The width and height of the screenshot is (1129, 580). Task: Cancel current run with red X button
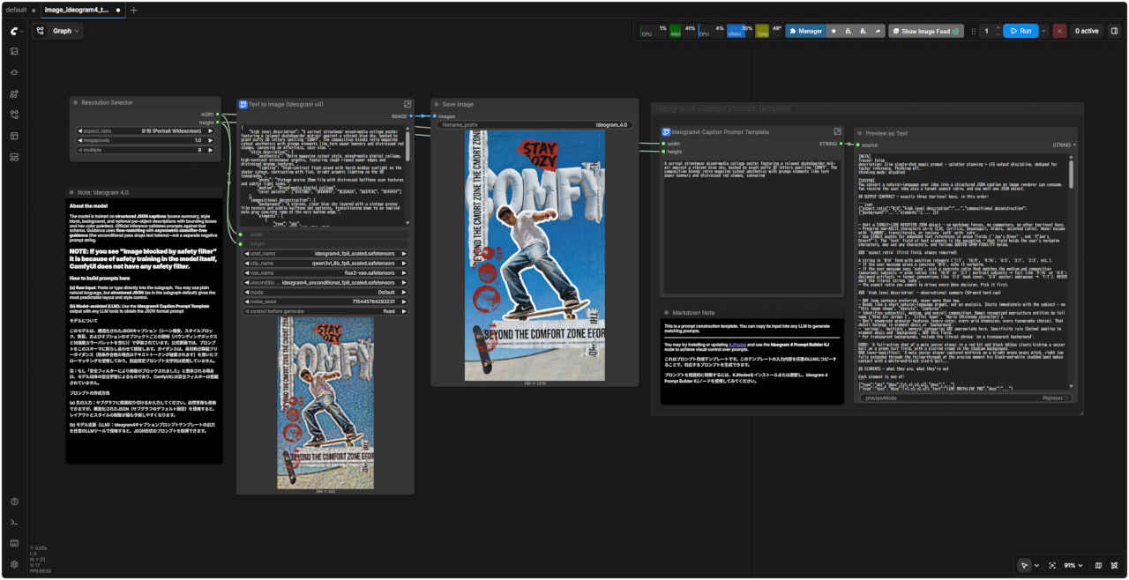pyautogui.click(x=1059, y=31)
